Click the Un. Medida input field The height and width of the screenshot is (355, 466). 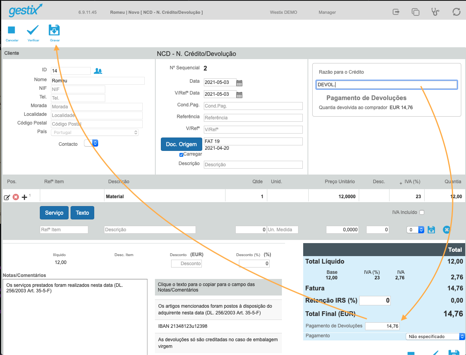pos(282,230)
